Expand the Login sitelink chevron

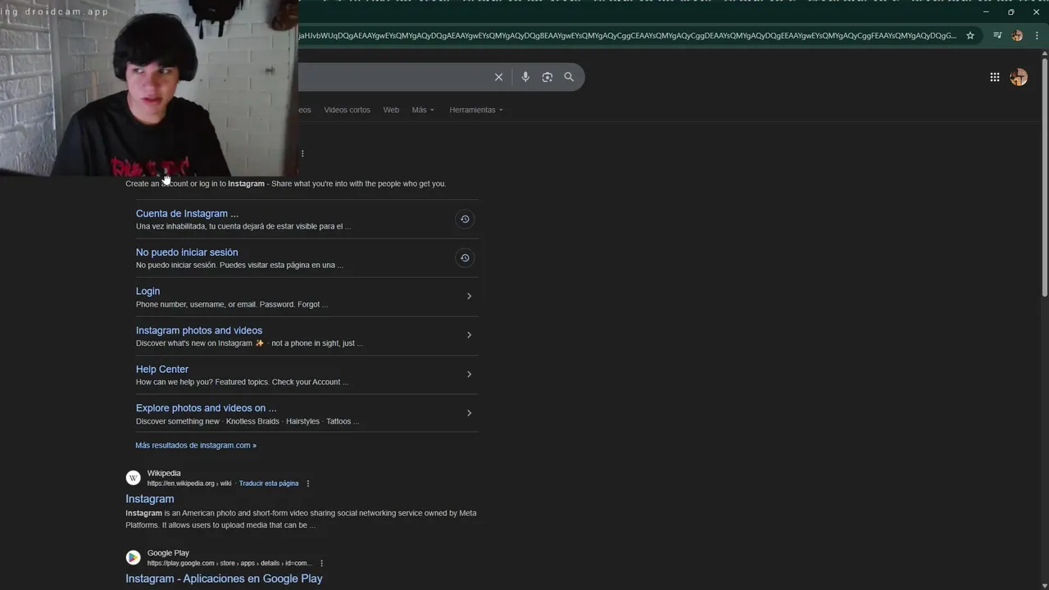point(469,296)
